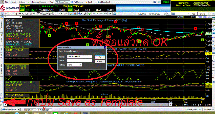
Task: Select the FULL range button
Action: tap(186, 105)
